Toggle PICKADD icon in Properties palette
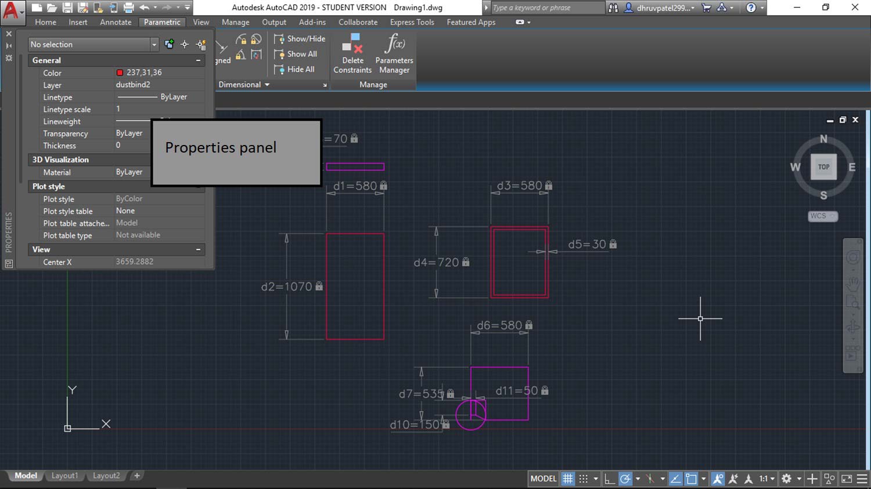Image resolution: width=871 pixels, height=489 pixels. [169, 45]
